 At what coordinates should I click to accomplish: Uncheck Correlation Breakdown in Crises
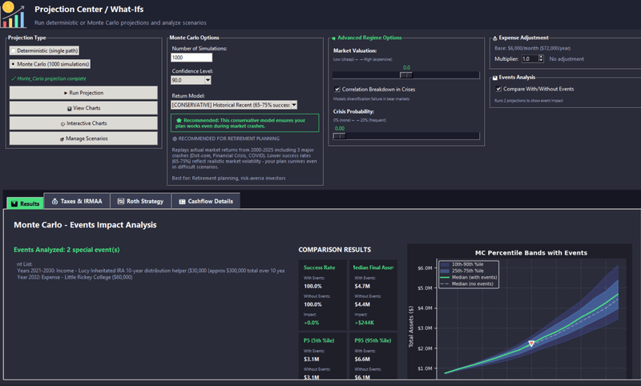tap(337, 89)
